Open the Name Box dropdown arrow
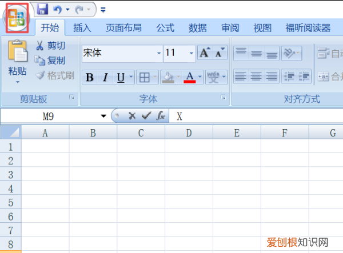This screenshot has height=253, width=343. (103, 116)
